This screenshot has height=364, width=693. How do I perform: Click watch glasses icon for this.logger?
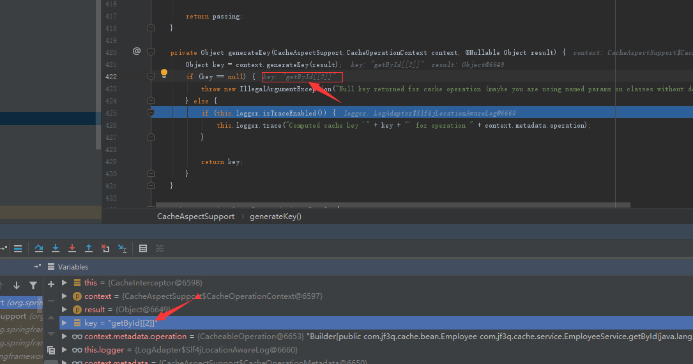point(77,350)
